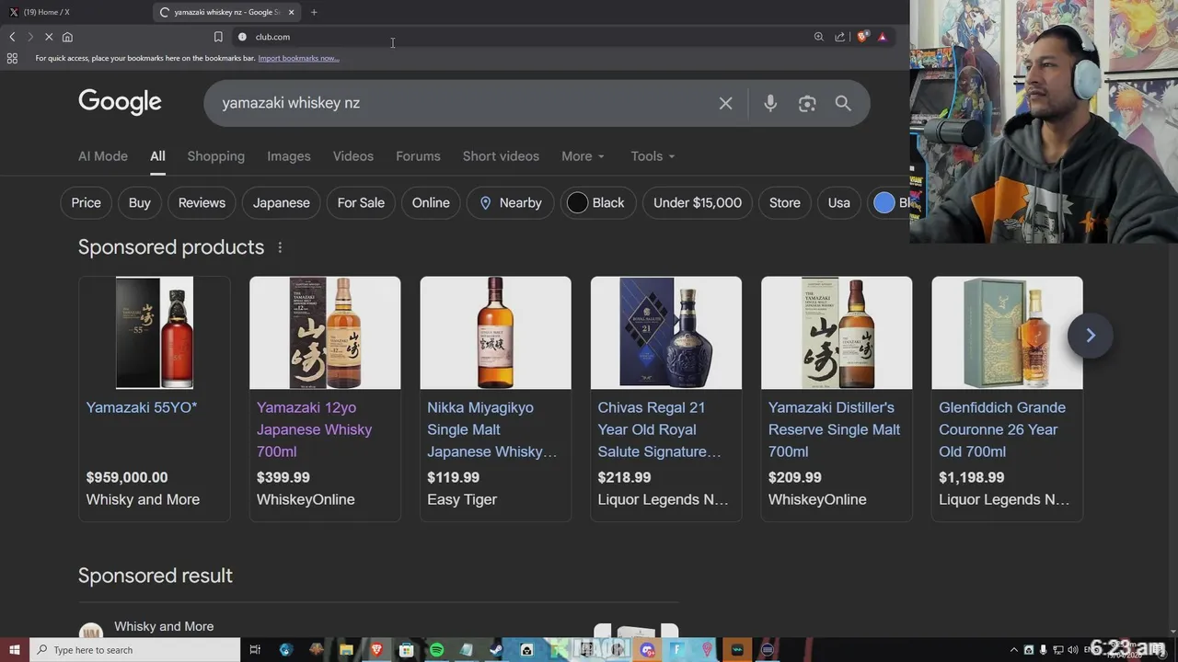Open File Explorer from taskbar
Image resolution: width=1178 pixels, height=662 pixels.
pyautogui.click(x=346, y=650)
